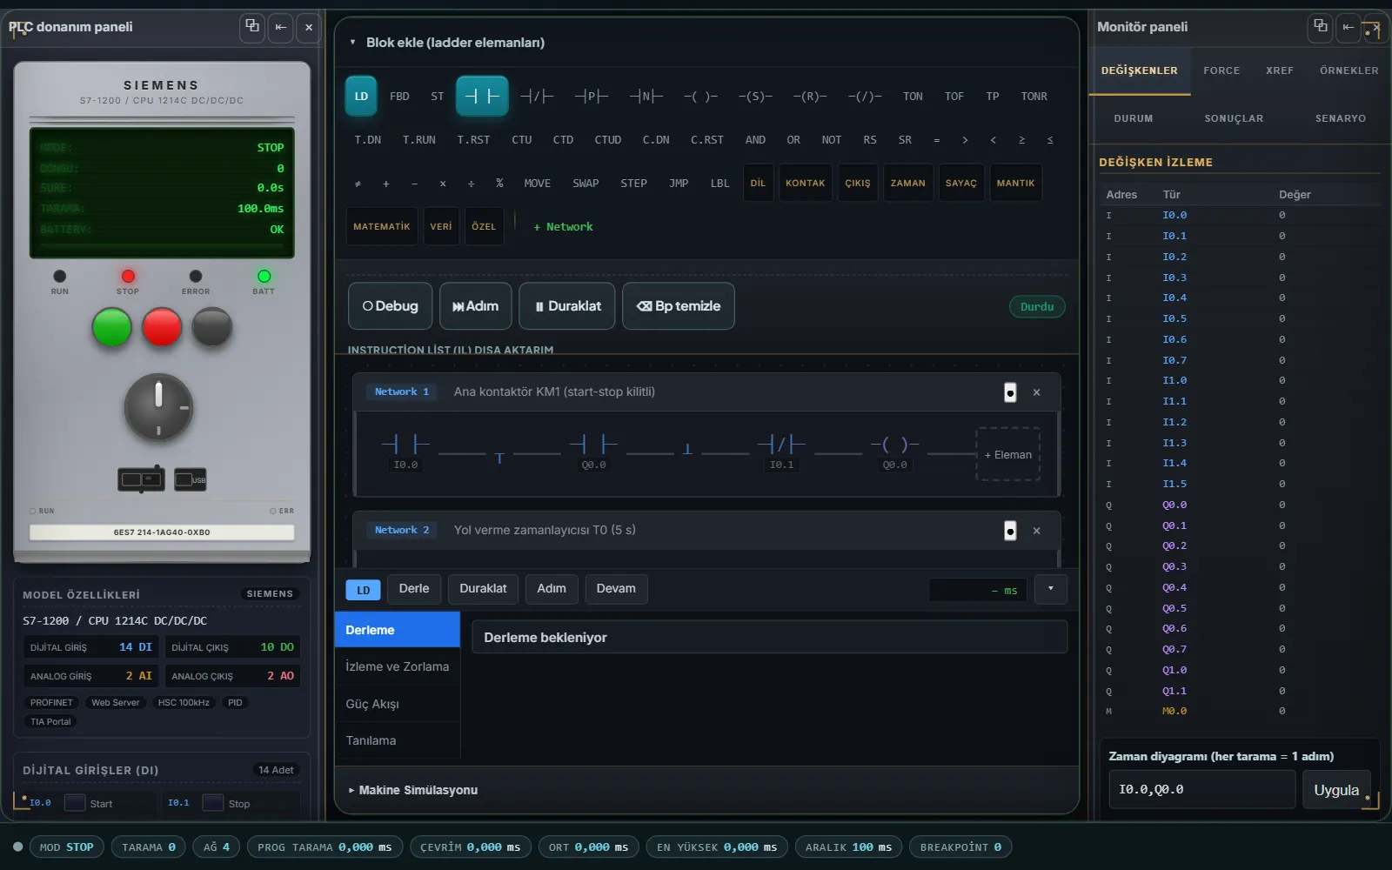The width and height of the screenshot is (1392, 870).
Task: Pop out the PLC donanım paneli window icon
Action: tap(252, 27)
